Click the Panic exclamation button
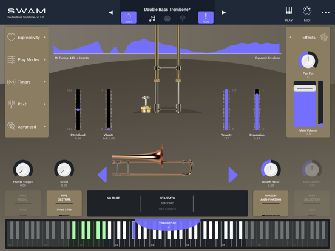Viewport: 335px width, 251px height. pos(206,18)
